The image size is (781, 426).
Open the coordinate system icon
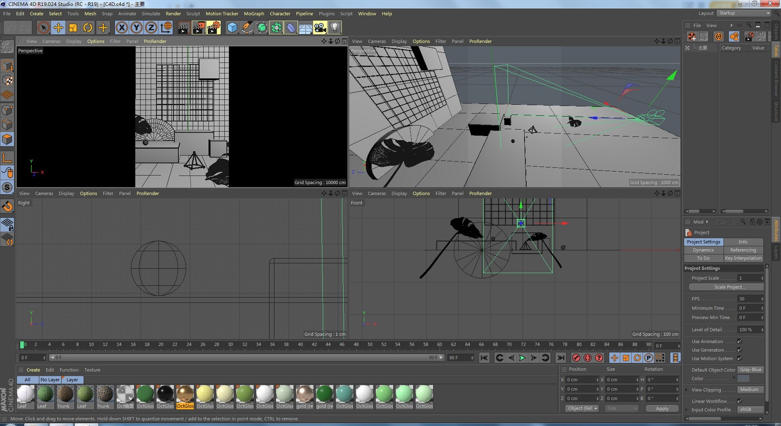[x=166, y=28]
